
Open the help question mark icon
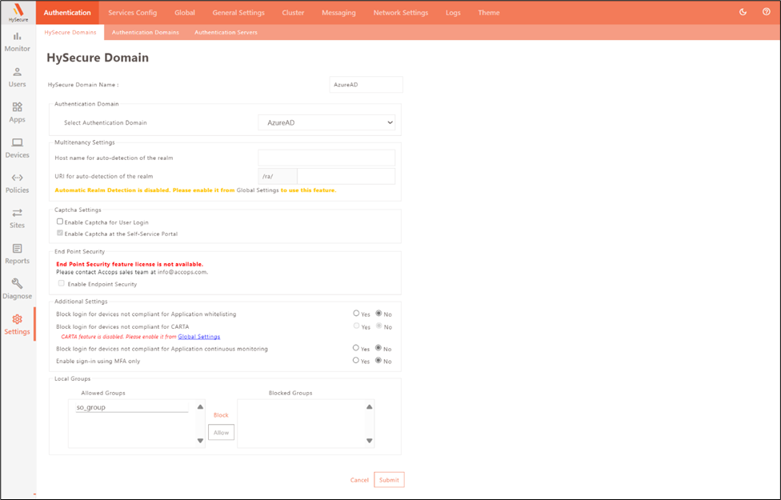pos(767,12)
